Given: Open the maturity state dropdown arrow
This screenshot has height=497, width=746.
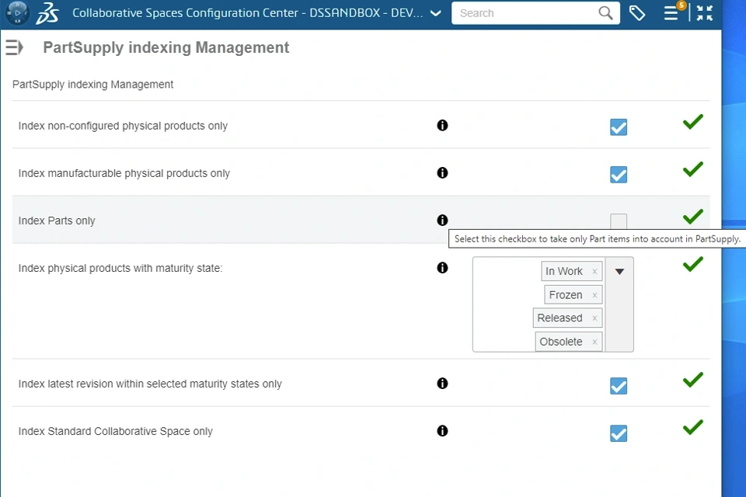Looking at the screenshot, I should pyautogui.click(x=619, y=272).
